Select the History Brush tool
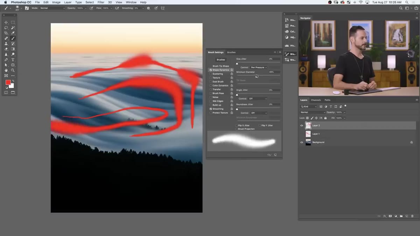420x236 pixels. click(13, 44)
